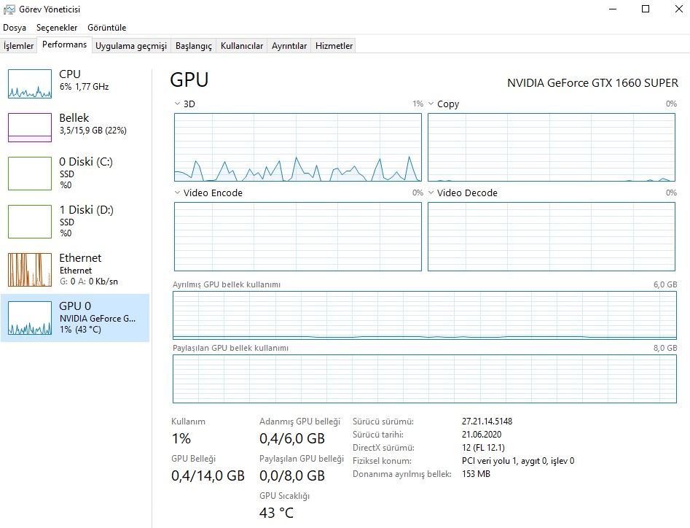Open the Copy graph engine dropdown

(431, 104)
